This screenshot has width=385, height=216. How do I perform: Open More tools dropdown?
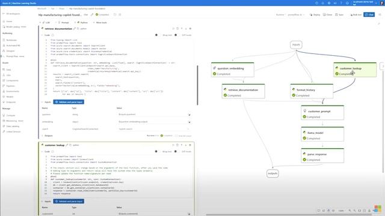100,23
